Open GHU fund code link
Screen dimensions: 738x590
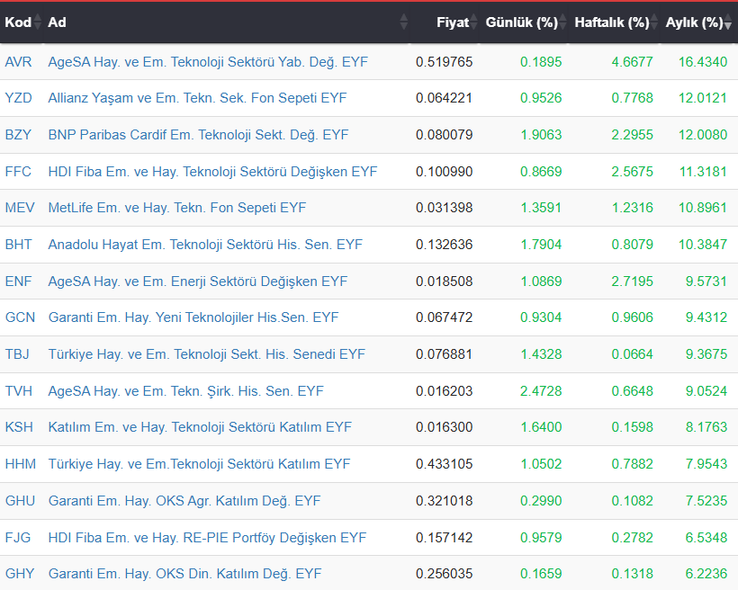20,501
